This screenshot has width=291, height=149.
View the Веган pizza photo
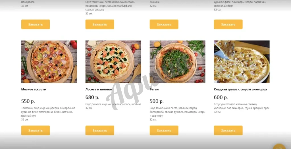(177, 62)
